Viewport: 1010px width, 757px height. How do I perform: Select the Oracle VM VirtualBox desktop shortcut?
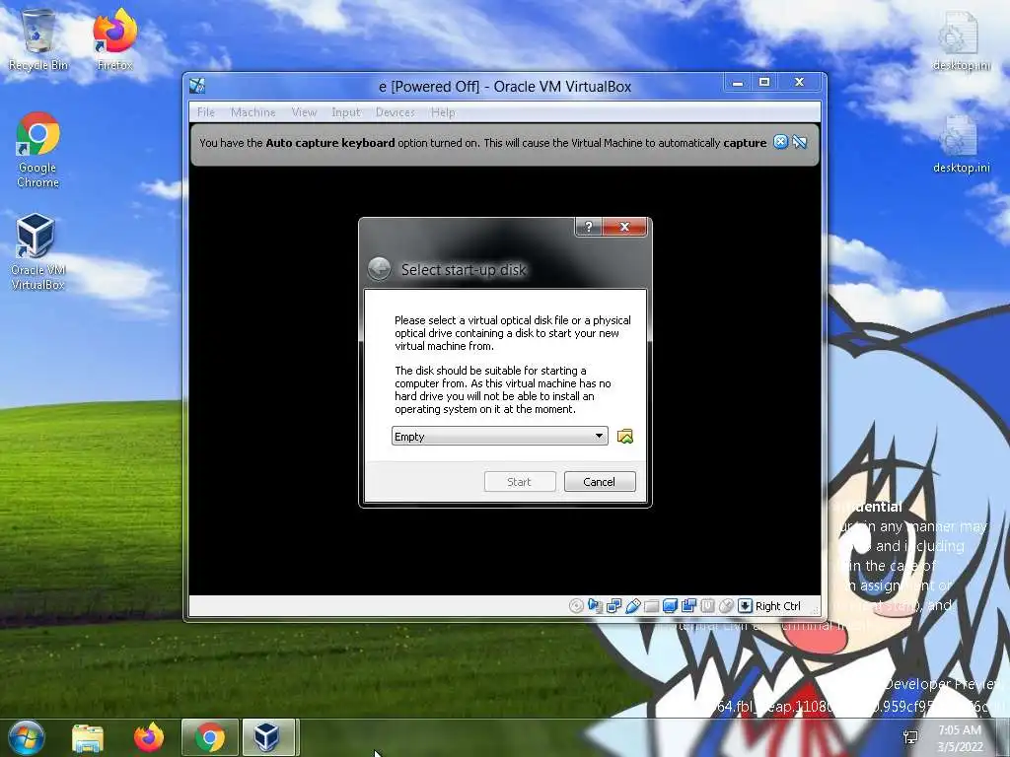(x=38, y=252)
